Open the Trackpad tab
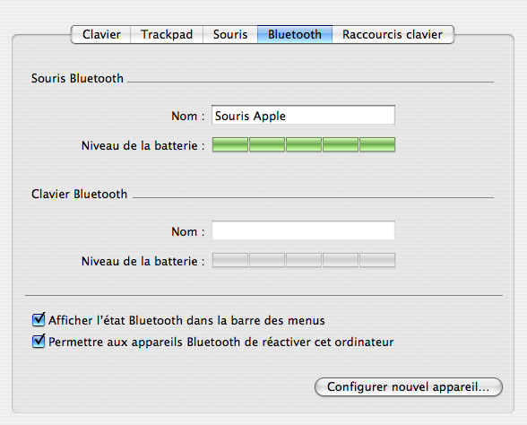Screen dimensions: 527x425 pos(167,34)
